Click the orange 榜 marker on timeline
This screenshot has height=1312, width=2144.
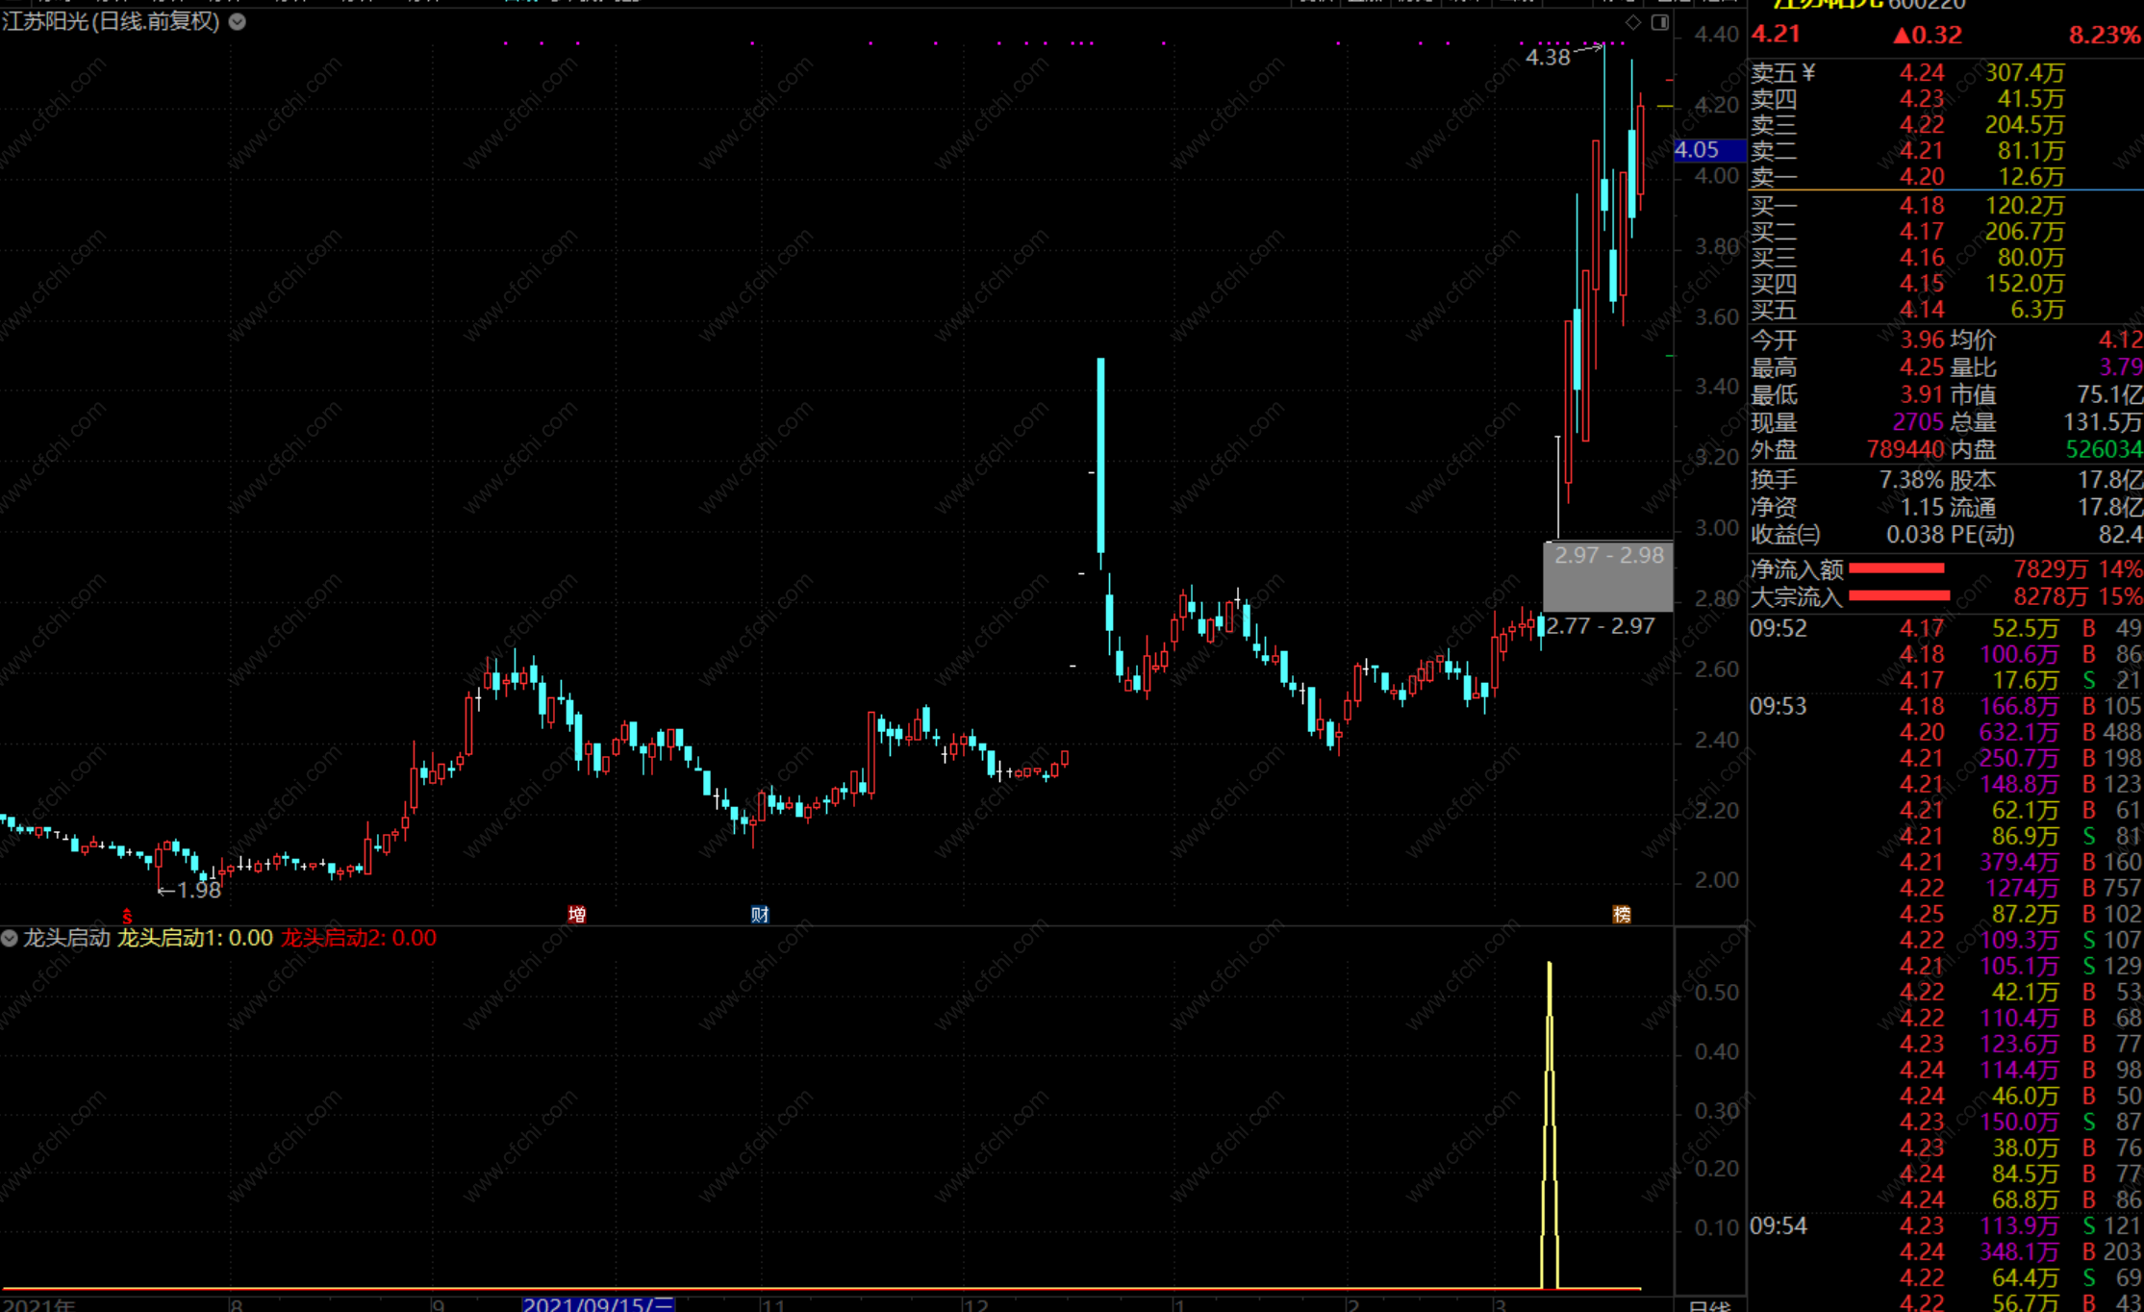(1622, 914)
